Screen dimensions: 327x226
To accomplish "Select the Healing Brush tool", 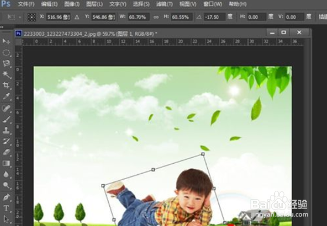I will (6, 108).
